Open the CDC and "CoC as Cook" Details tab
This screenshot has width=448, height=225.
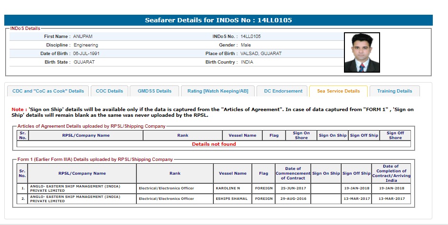pos(48,91)
